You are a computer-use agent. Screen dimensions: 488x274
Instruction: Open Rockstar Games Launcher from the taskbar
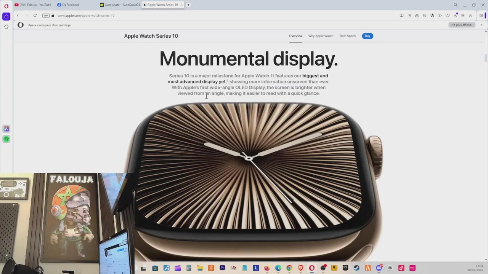tap(334, 268)
